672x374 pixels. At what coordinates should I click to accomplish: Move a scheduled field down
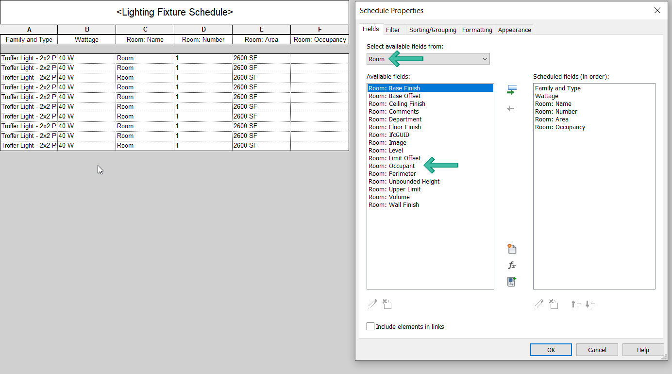click(589, 304)
